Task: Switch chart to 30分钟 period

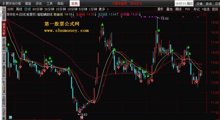Action: tap(49, 9)
